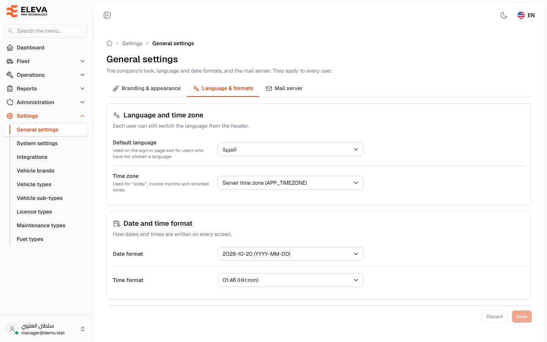The image size is (547, 342).
Task: Toggle dark mode with the moon icon
Action: (504, 15)
